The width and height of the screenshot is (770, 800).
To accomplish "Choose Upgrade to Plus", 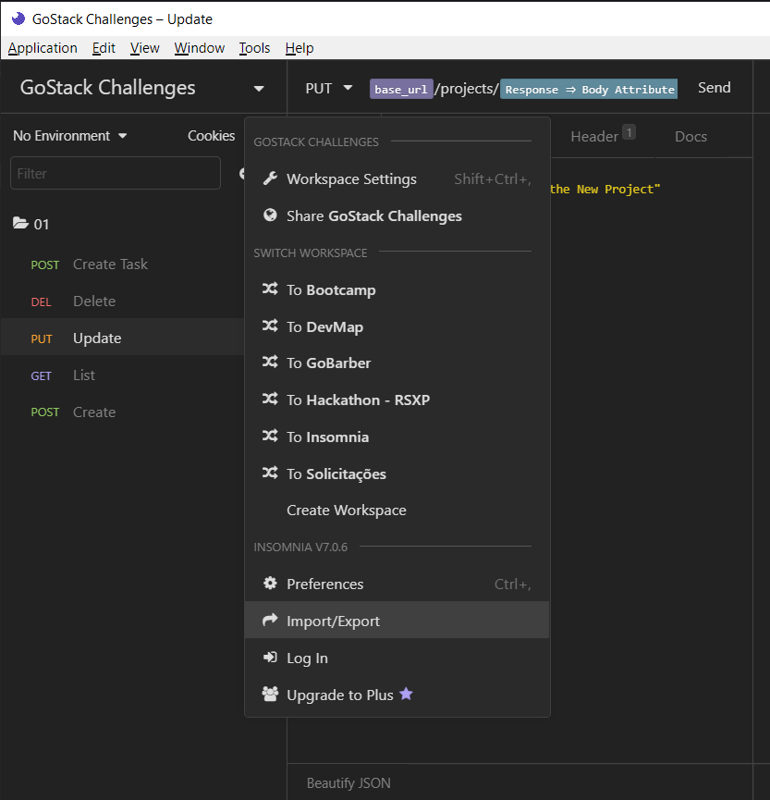I will pos(397,695).
